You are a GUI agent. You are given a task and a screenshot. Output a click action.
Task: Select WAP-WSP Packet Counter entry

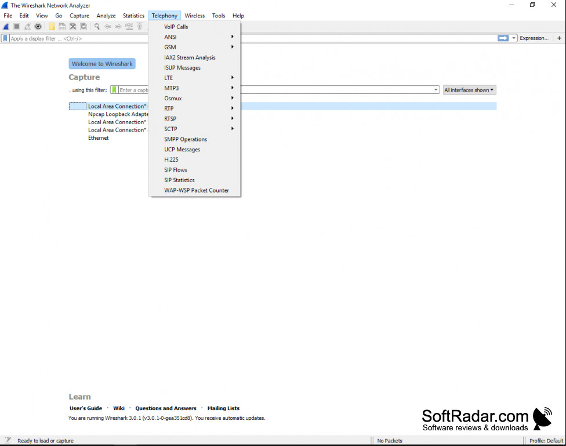click(195, 190)
